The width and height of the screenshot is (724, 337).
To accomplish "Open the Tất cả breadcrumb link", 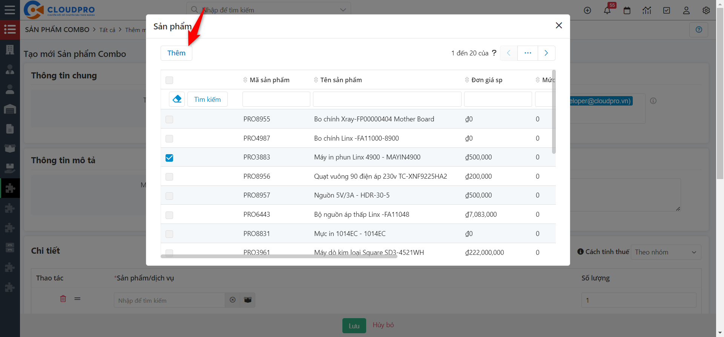I will [x=107, y=30].
